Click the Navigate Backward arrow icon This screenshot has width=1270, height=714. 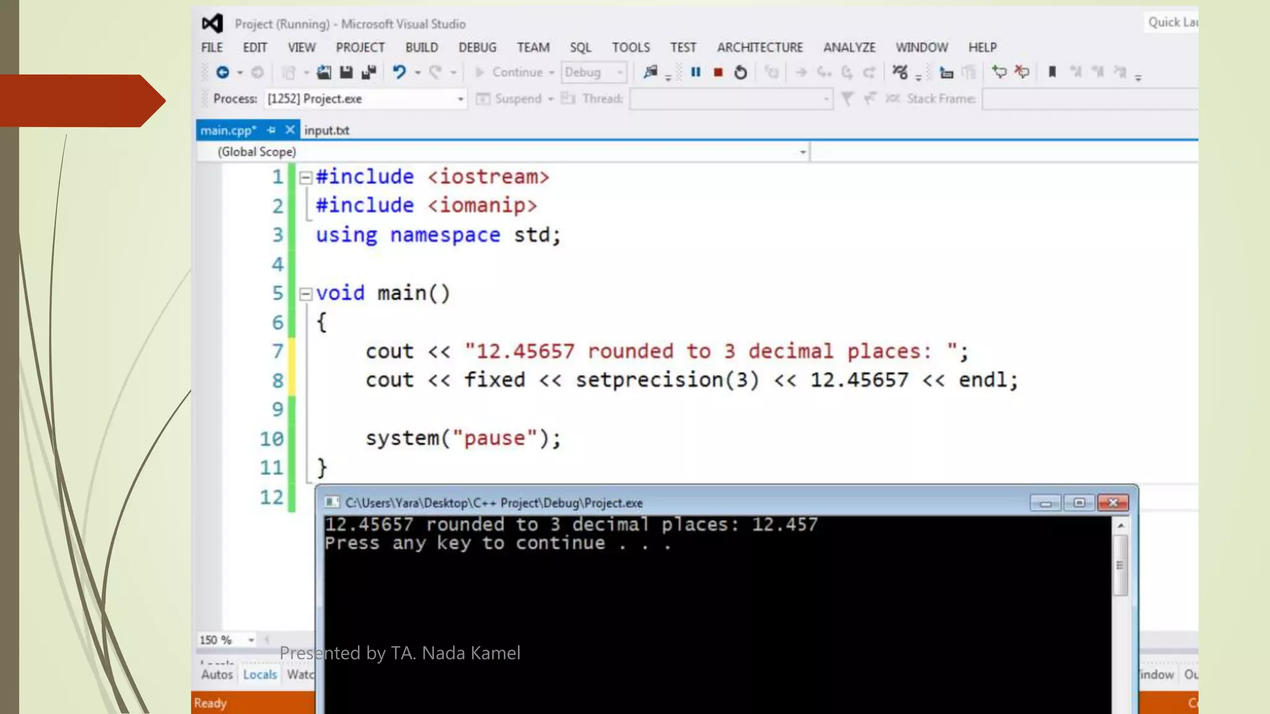point(223,73)
